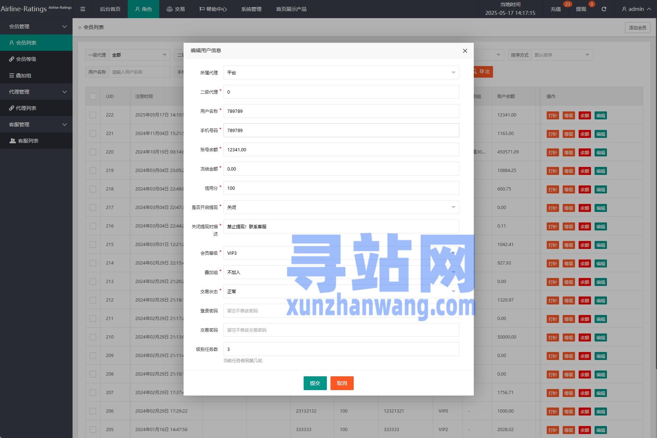
Task: Toggle the sidebar collapse hamburger icon
Action: tap(83, 9)
